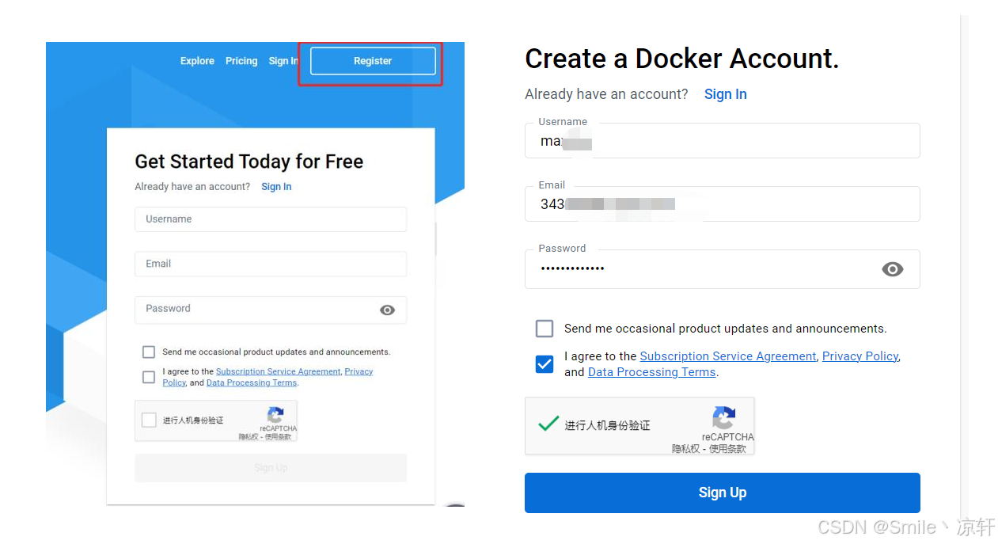Check agreement box in Get Started form
This screenshot has height=544, width=998.
149,377
